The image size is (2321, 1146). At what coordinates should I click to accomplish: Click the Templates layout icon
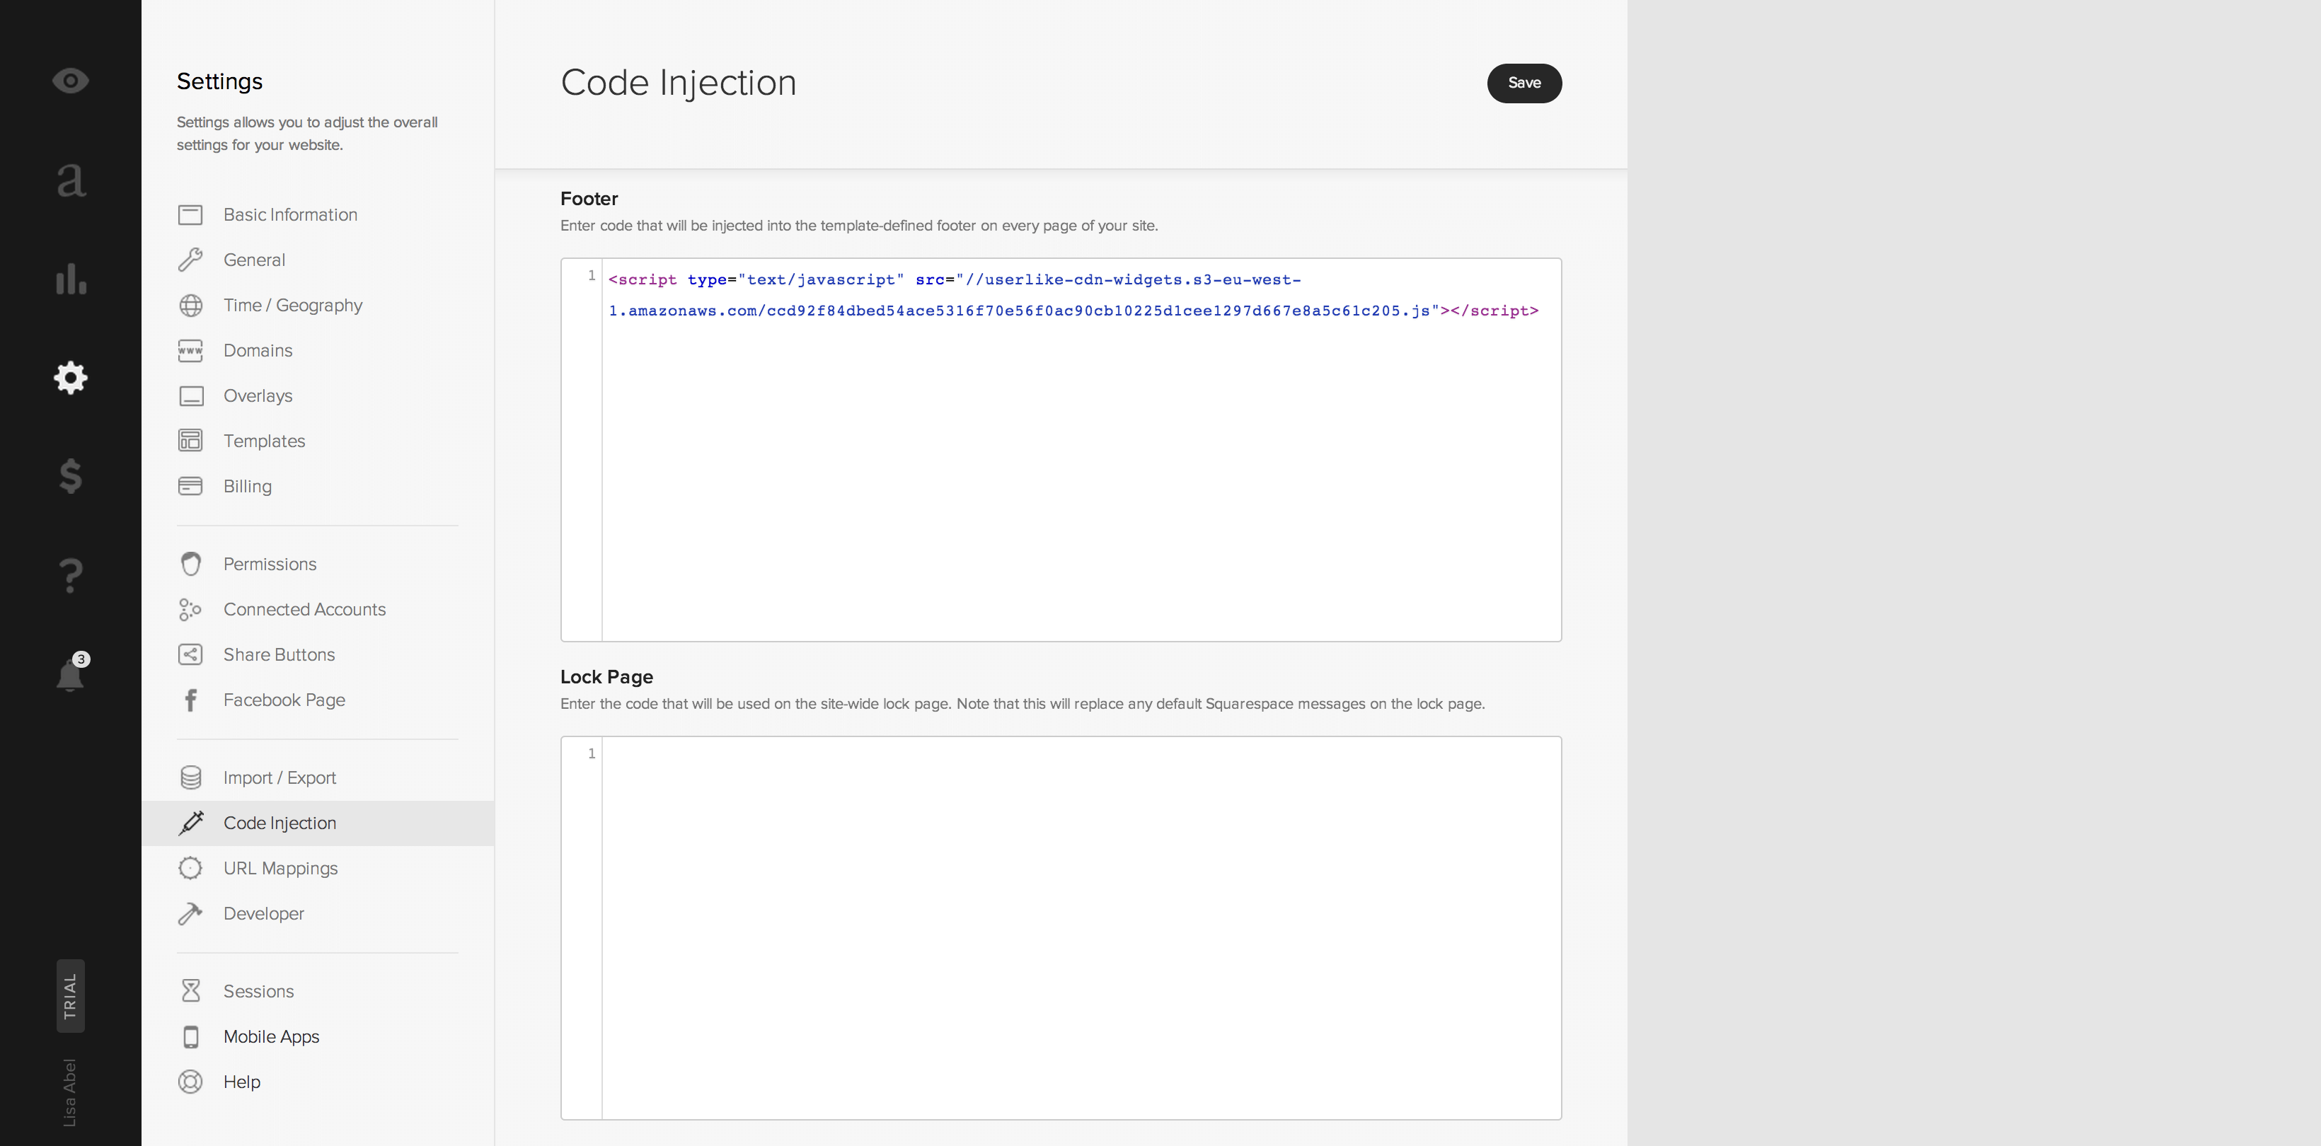[190, 441]
